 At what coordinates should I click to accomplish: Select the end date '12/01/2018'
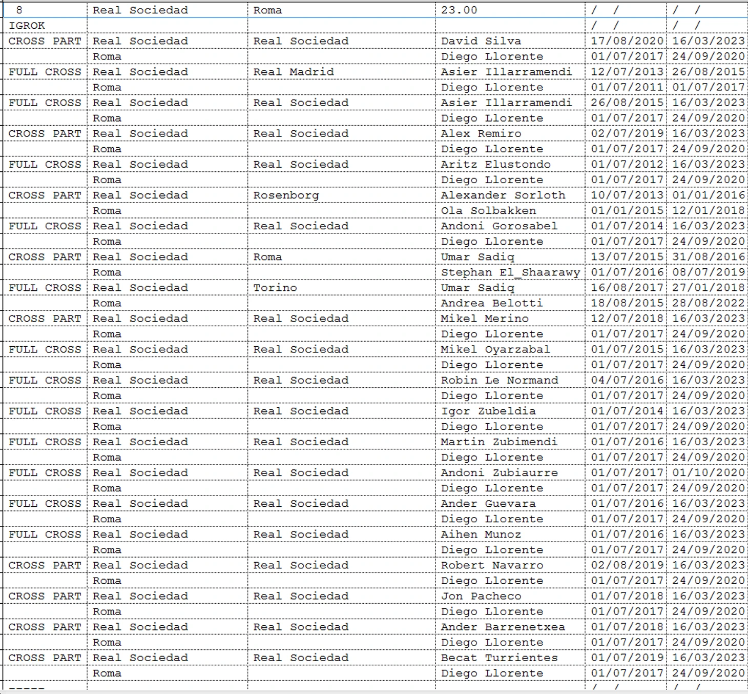tap(709, 210)
